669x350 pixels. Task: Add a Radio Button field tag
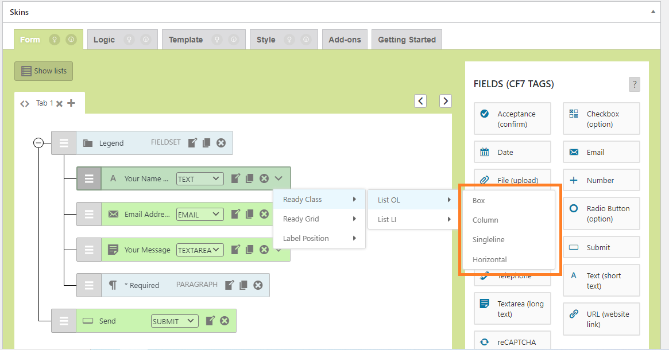click(x=601, y=213)
